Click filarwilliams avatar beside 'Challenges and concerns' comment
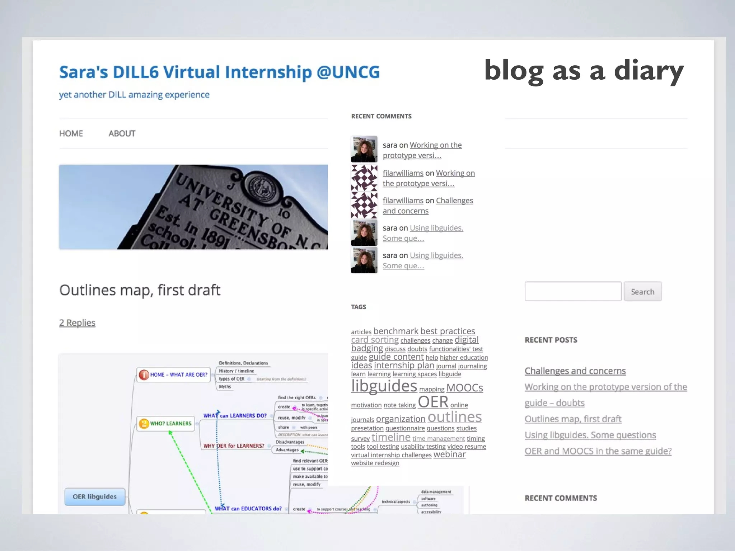Image resolution: width=735 pixels, height=551 pixels. point(364,205)
